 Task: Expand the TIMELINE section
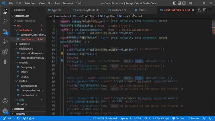click(x=19, y=114)
